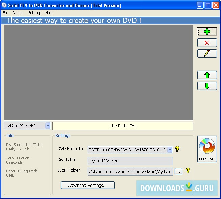Click the Disc Label text field
Screen dimensions: 221x199
tap(130, 161)
